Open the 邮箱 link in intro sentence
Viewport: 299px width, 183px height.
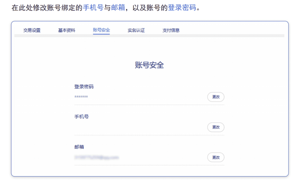point(118,8)
